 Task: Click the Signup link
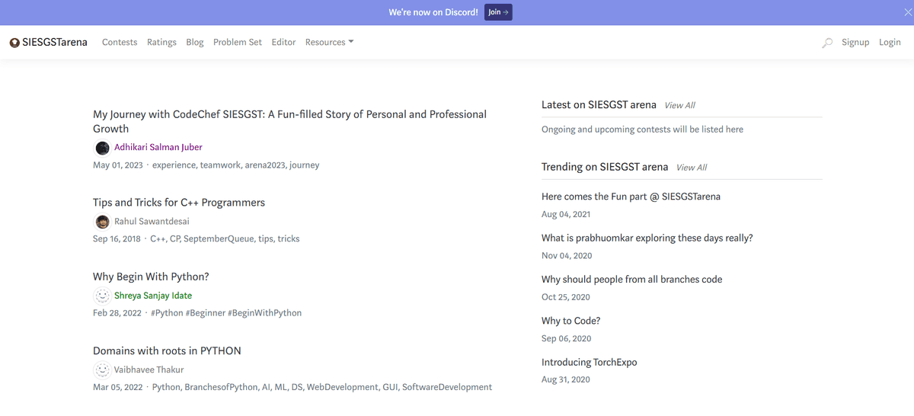click(855, 43)
